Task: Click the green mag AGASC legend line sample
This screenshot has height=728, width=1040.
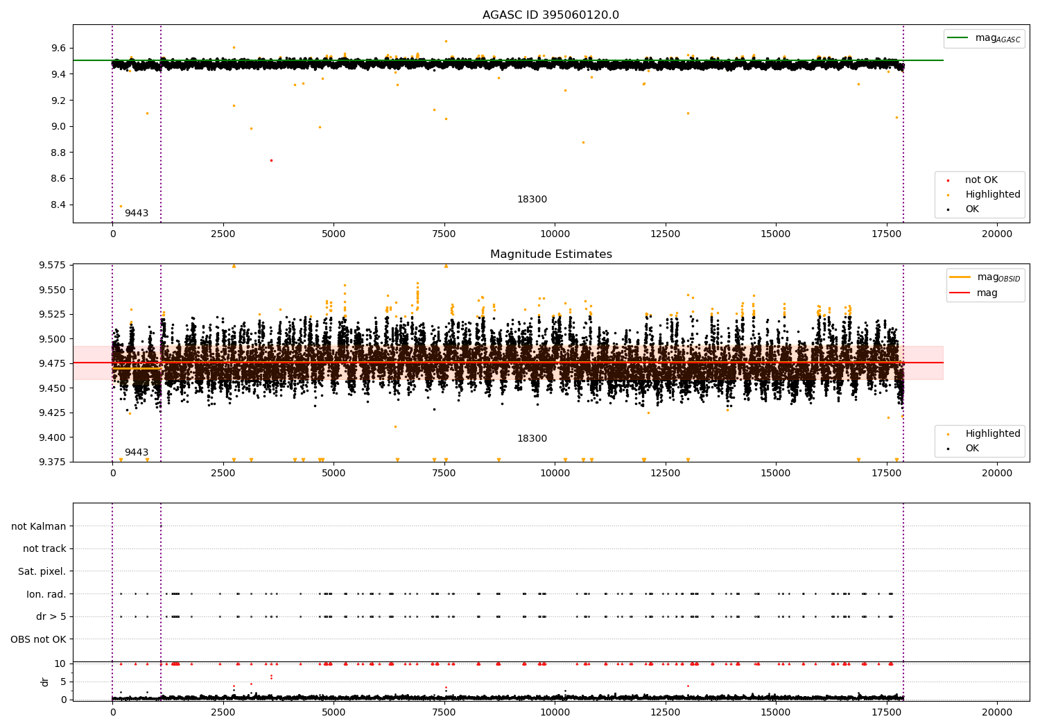Action: [x=957, y=38]
